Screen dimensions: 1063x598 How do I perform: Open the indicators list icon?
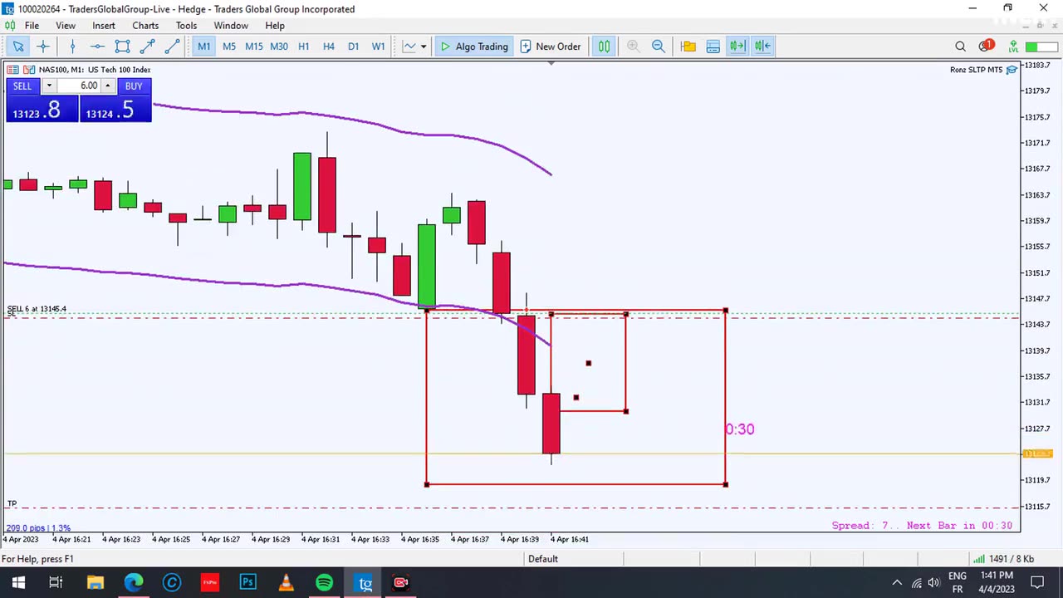(713, 47)
